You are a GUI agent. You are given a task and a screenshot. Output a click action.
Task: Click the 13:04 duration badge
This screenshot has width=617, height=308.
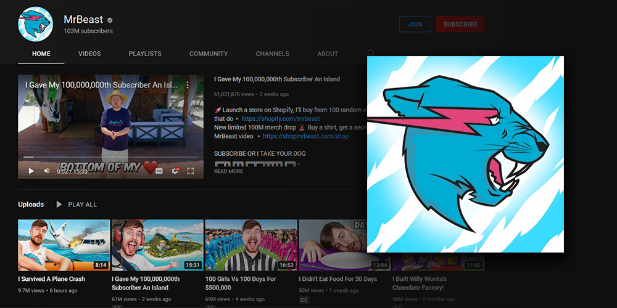tap(379, 265)
